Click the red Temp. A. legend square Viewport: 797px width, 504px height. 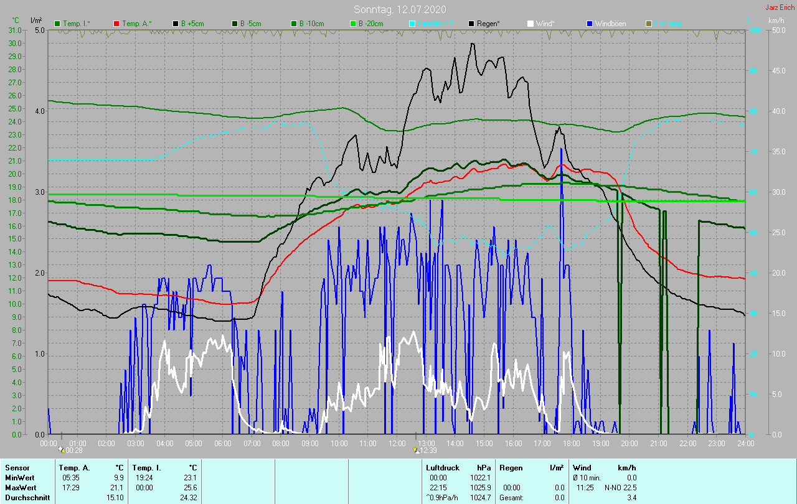coord(116,24)
